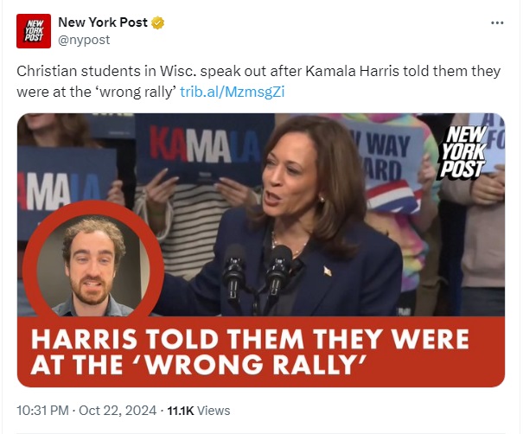Click the circular inset of bearded man

92,262
